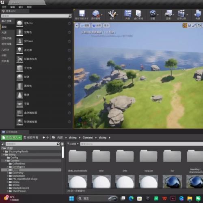The height and width of the screenshot is (203, 203).
Task: Select the Box Trigger placement icon
Action: [20, 113]
